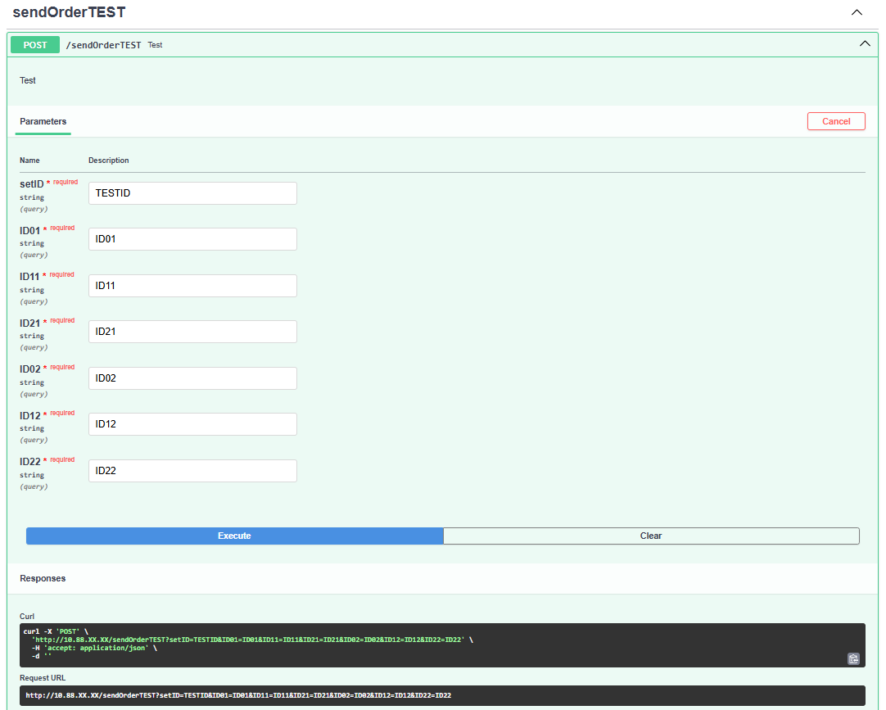The height and width of the screenshot is (710, 886).
Task: Click the Request URL code block
Action: [442, 695]
